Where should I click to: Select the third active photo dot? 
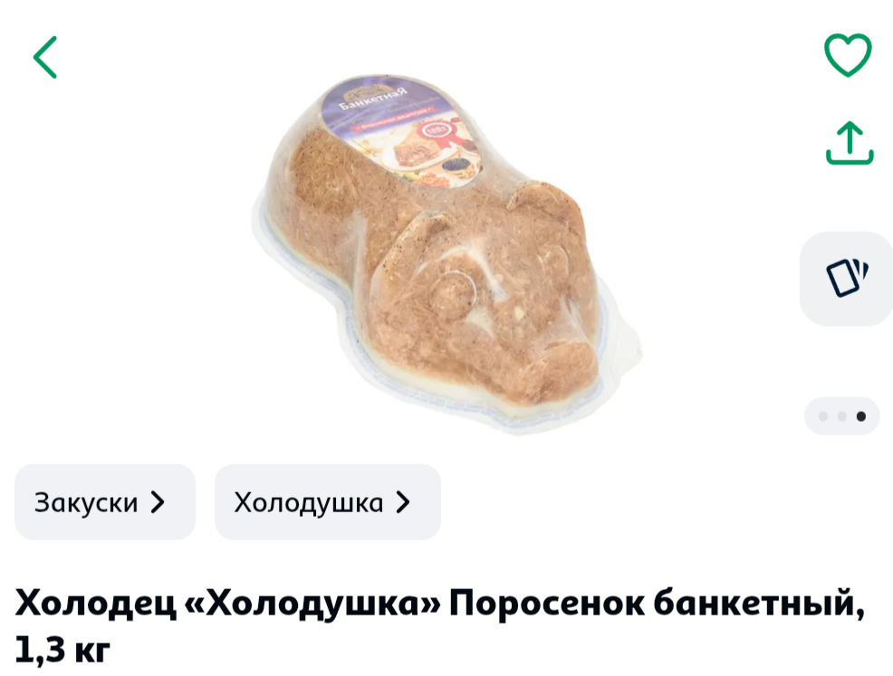861,416
